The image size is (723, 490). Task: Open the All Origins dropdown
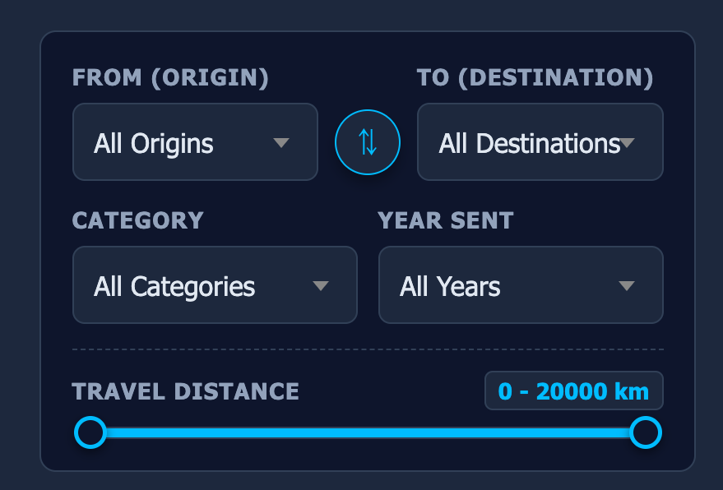pos(195,141)
